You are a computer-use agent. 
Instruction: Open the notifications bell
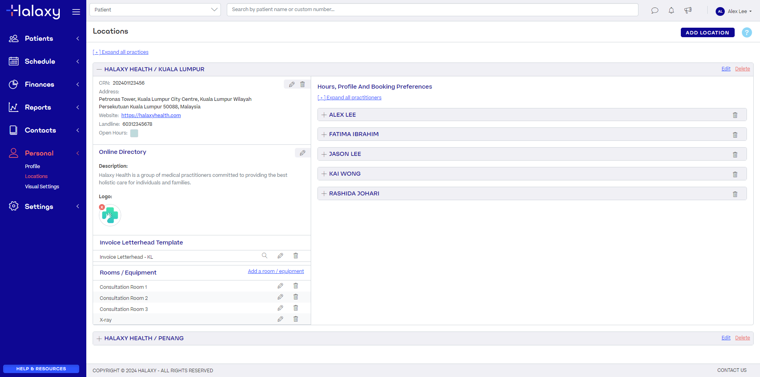tap(671, 11)
